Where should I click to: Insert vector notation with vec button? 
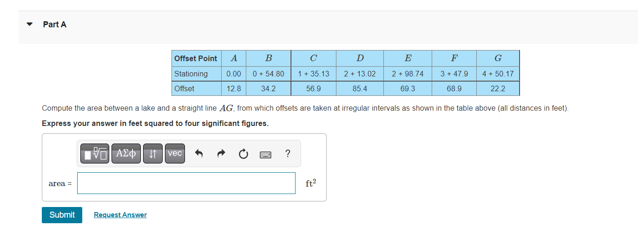click(175, 153)
